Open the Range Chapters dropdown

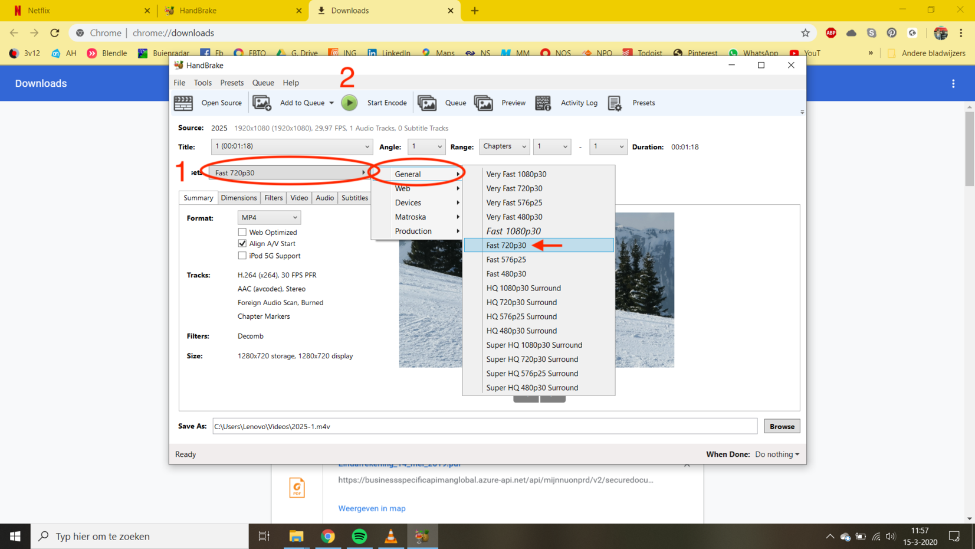coord(504,146)
